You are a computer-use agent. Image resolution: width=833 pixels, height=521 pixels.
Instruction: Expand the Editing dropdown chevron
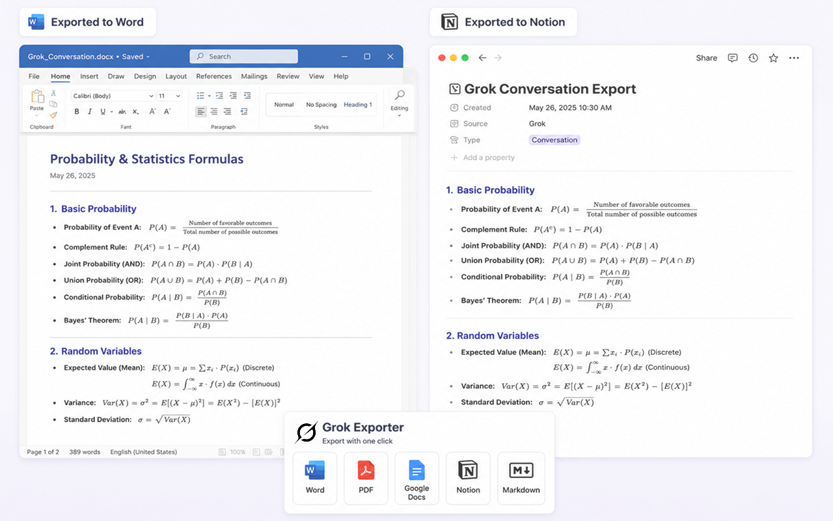point(400,116)
